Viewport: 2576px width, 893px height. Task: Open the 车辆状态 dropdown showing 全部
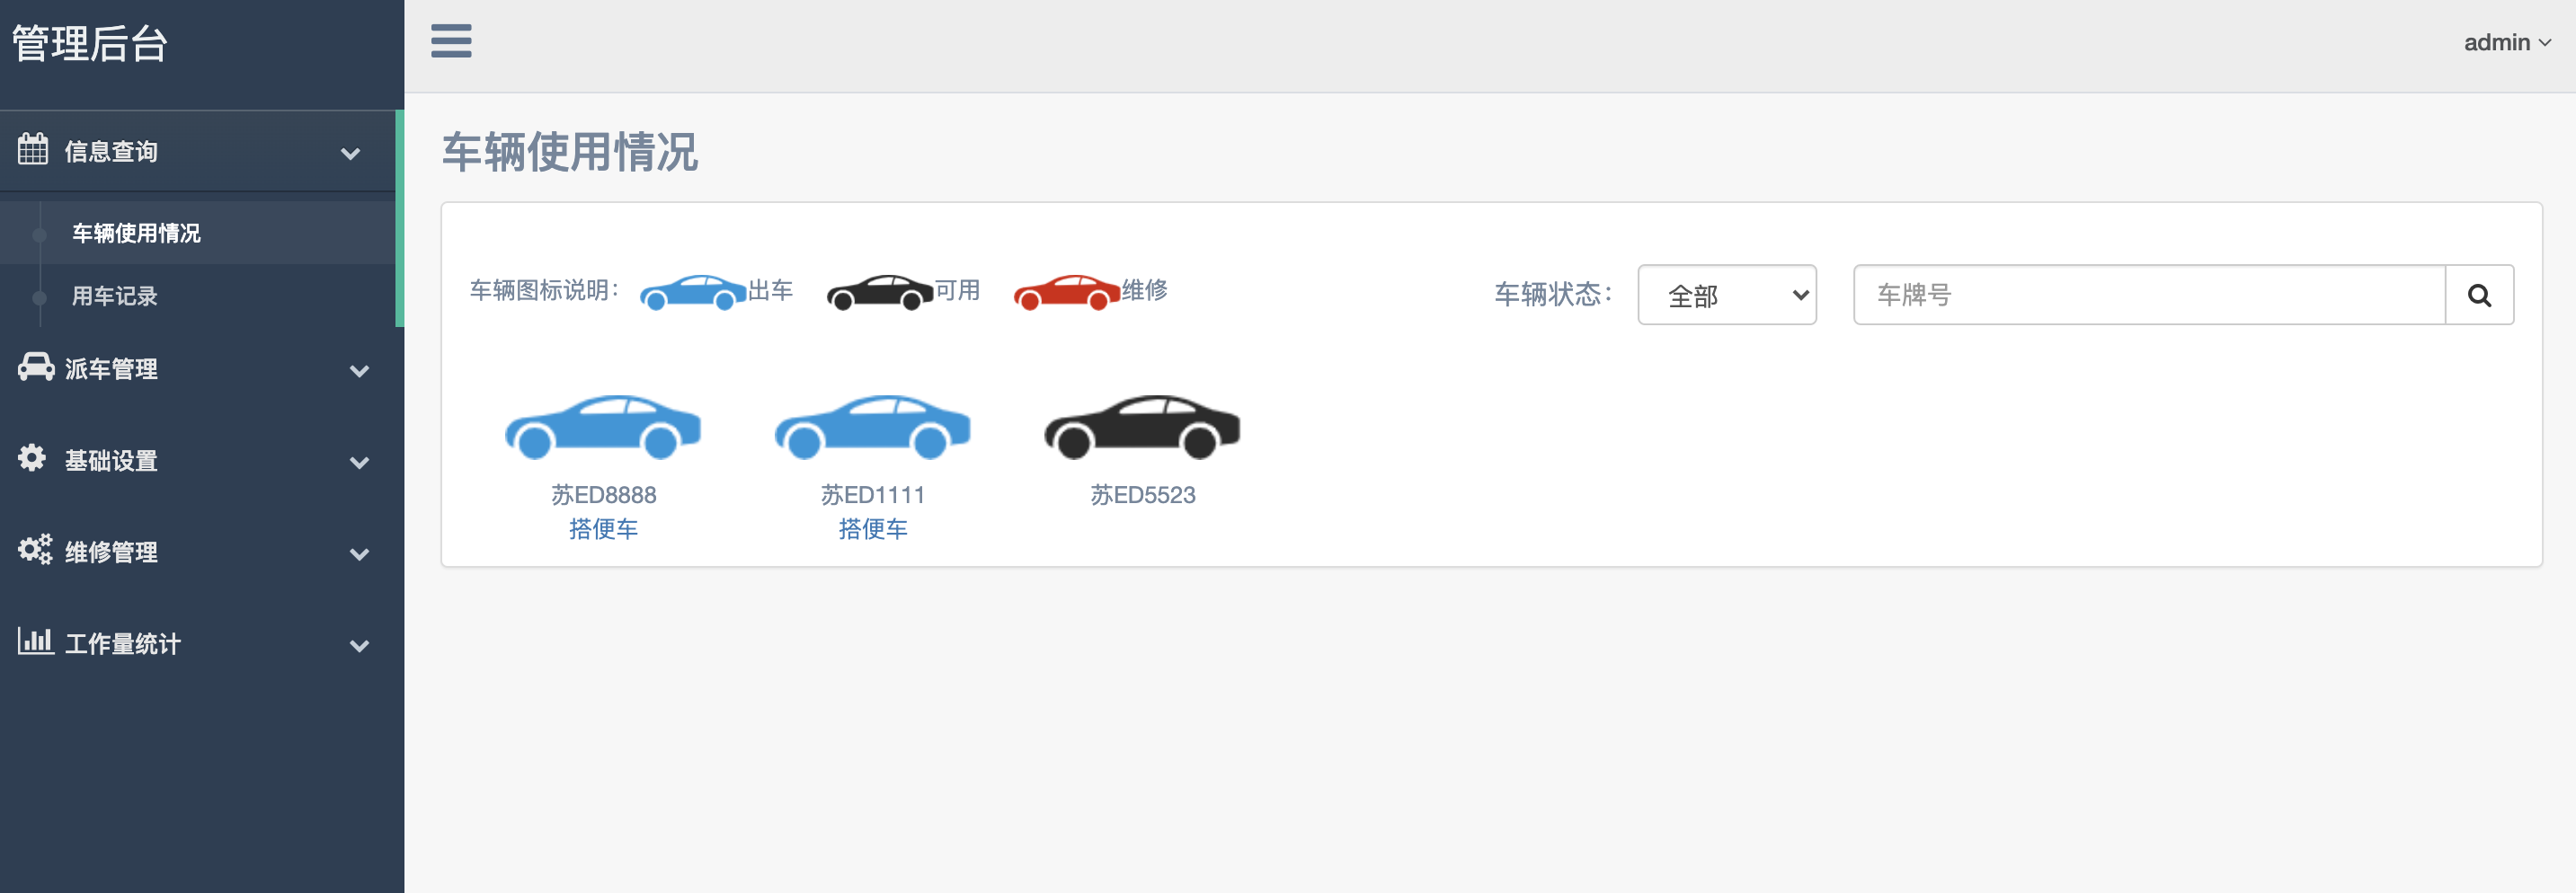(1727, 295)
